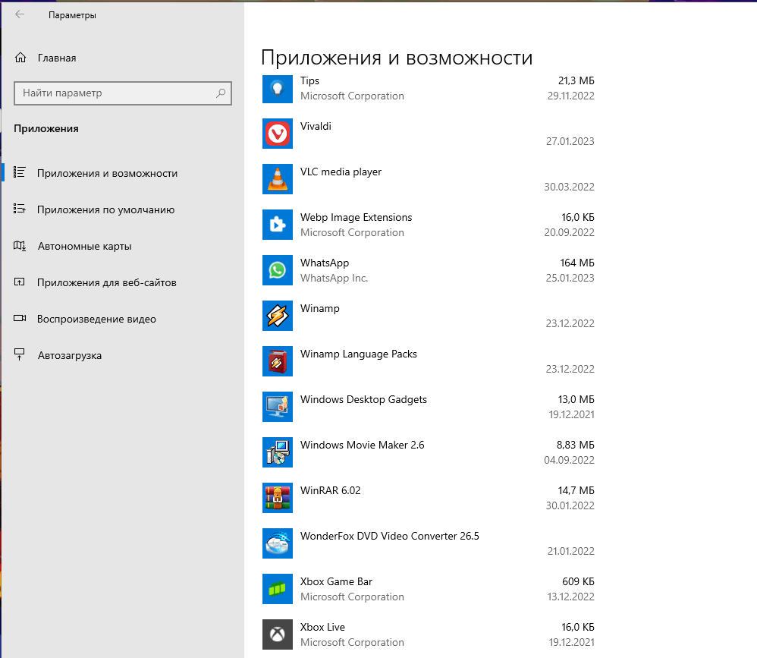Click Windows Desktop Gadgets size 13,0 МБ
Image resolution: width=757 pixels, height=658 pixels.
point(576,399)
